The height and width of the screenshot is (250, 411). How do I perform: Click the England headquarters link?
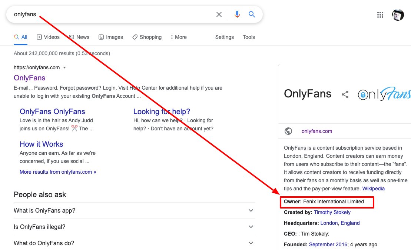pyautogui.click(x=350, y=223)
